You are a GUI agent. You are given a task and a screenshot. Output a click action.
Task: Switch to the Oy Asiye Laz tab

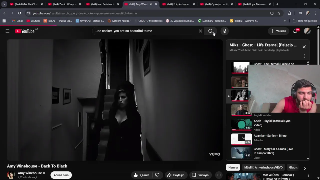[216, 4]
